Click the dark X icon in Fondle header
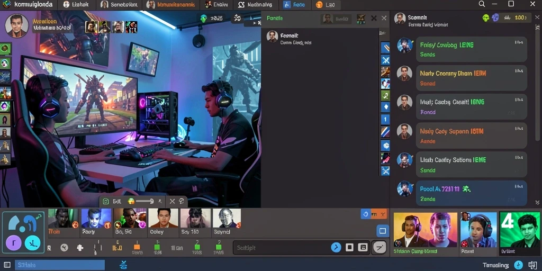Viewport: 542px width, 271px height. [374, 19]
